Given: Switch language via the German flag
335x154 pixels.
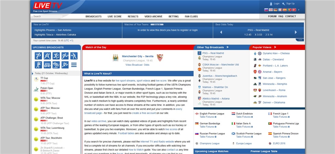Looking at the screenshot, I should [275, 10].
